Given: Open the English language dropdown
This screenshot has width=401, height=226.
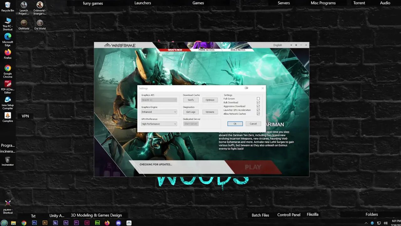Looking at the screenshot, I should click(x=283, y=45).
